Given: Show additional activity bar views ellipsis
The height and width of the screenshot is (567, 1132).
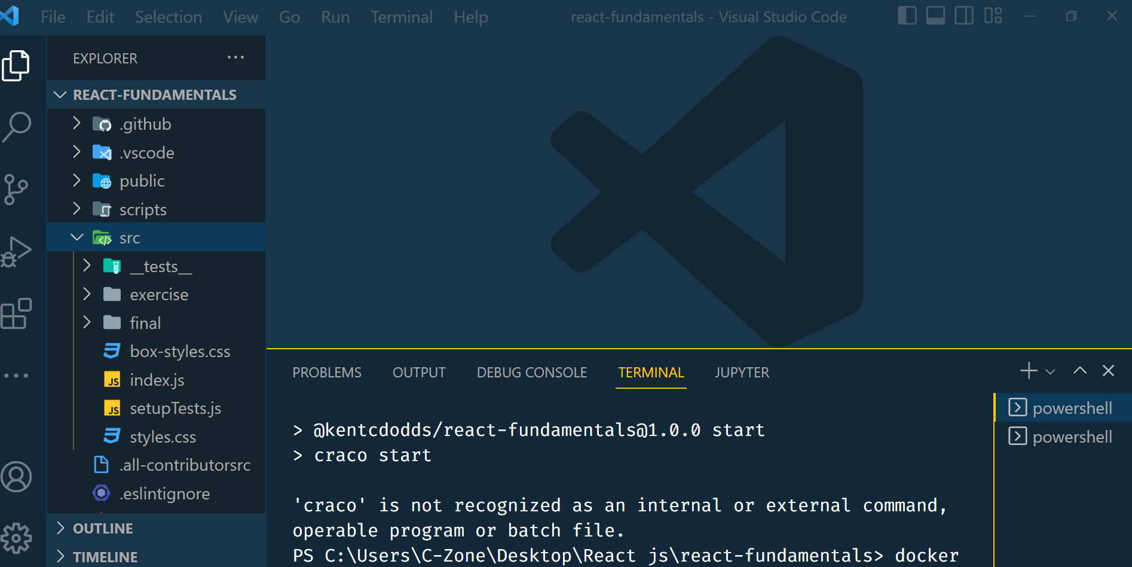Looking at the screenshot, I should coord(16,376).
